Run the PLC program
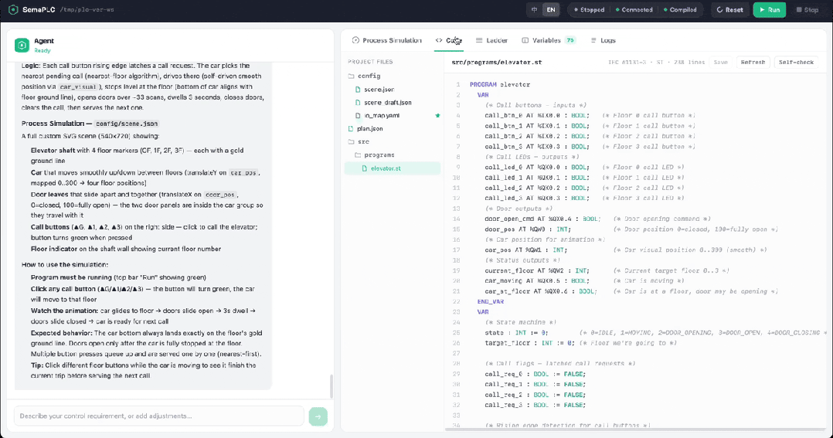 click(770, 9)
